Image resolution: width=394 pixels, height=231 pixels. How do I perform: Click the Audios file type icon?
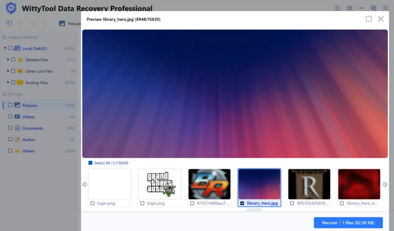click(17, 139)
